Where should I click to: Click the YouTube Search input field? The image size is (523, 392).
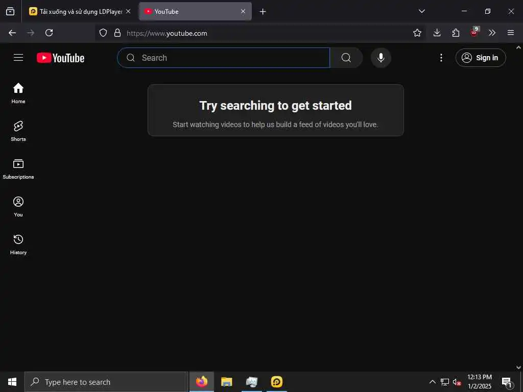[x=224, y=58]
